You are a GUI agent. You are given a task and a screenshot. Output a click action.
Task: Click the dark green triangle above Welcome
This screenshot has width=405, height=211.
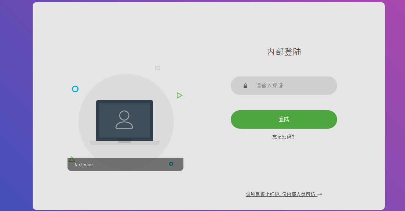[72, 159]
